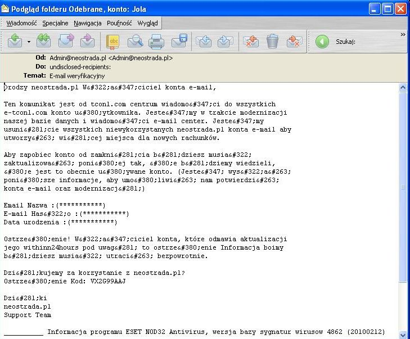Click the scrollbar down arrow
410x339 pixels.
click(403, 335)
